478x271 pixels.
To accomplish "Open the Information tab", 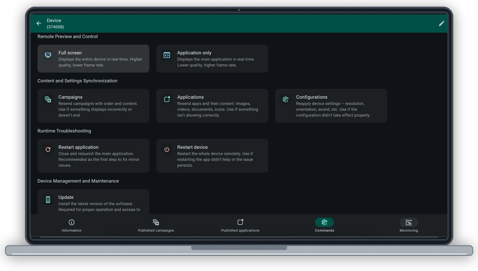I will click(72, 226).
